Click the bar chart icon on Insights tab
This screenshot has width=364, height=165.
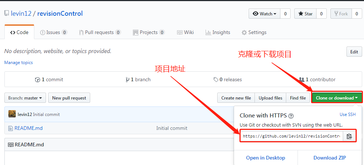(208, 33)
